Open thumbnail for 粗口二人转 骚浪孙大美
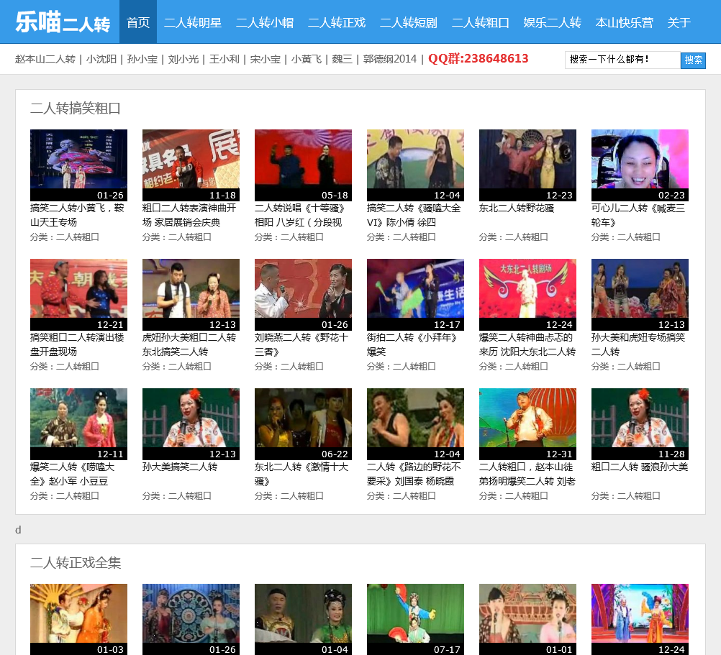The width and height of the screenshot is (721, 655). [640, 424]
